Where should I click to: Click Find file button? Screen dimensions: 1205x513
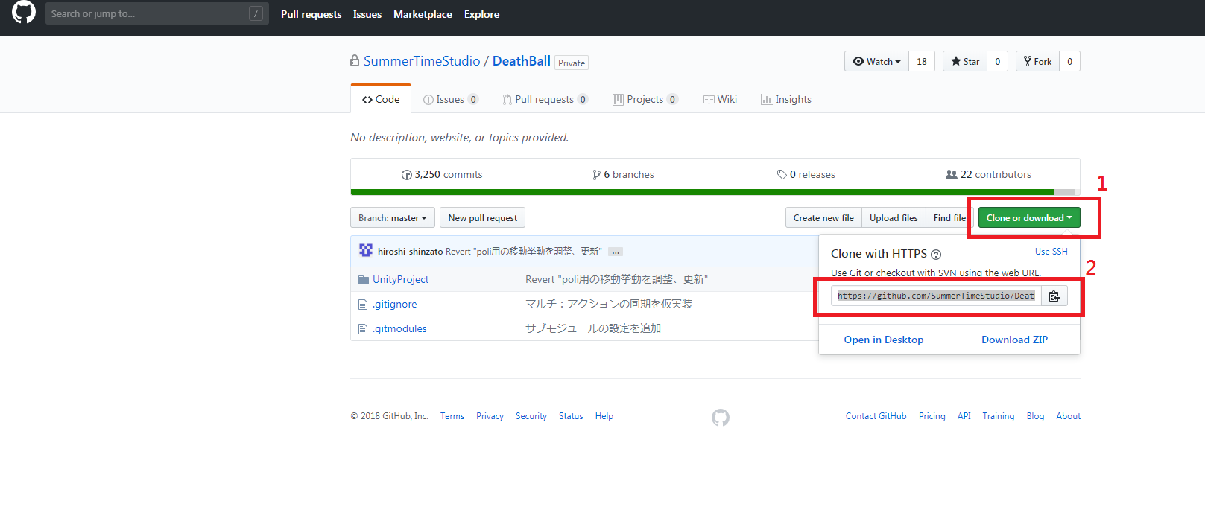pos(948,217)
